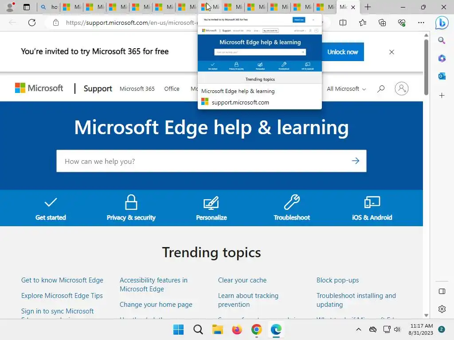The image size is (454, 340).
Task: Open Bing Chat sidebar icon
Action: point(442,23)
